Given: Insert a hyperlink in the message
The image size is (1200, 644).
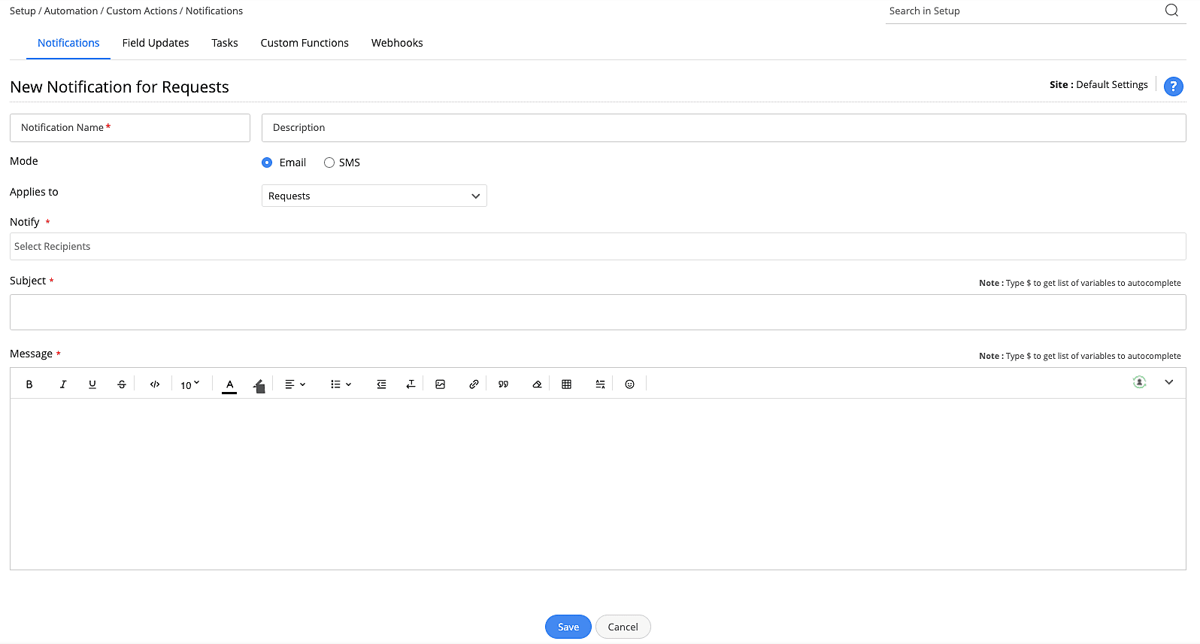Looking at the screenshot, I should (474, 384).
